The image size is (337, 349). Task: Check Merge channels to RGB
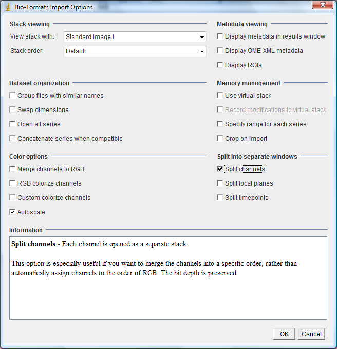(x=13, y=169)
